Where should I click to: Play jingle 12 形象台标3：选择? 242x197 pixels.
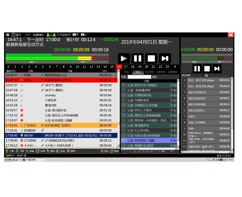(x=206, y=146)
